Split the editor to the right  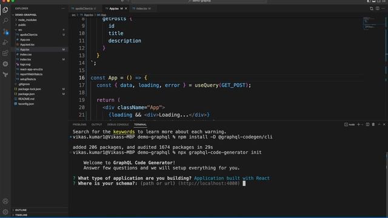pos(377,8)
